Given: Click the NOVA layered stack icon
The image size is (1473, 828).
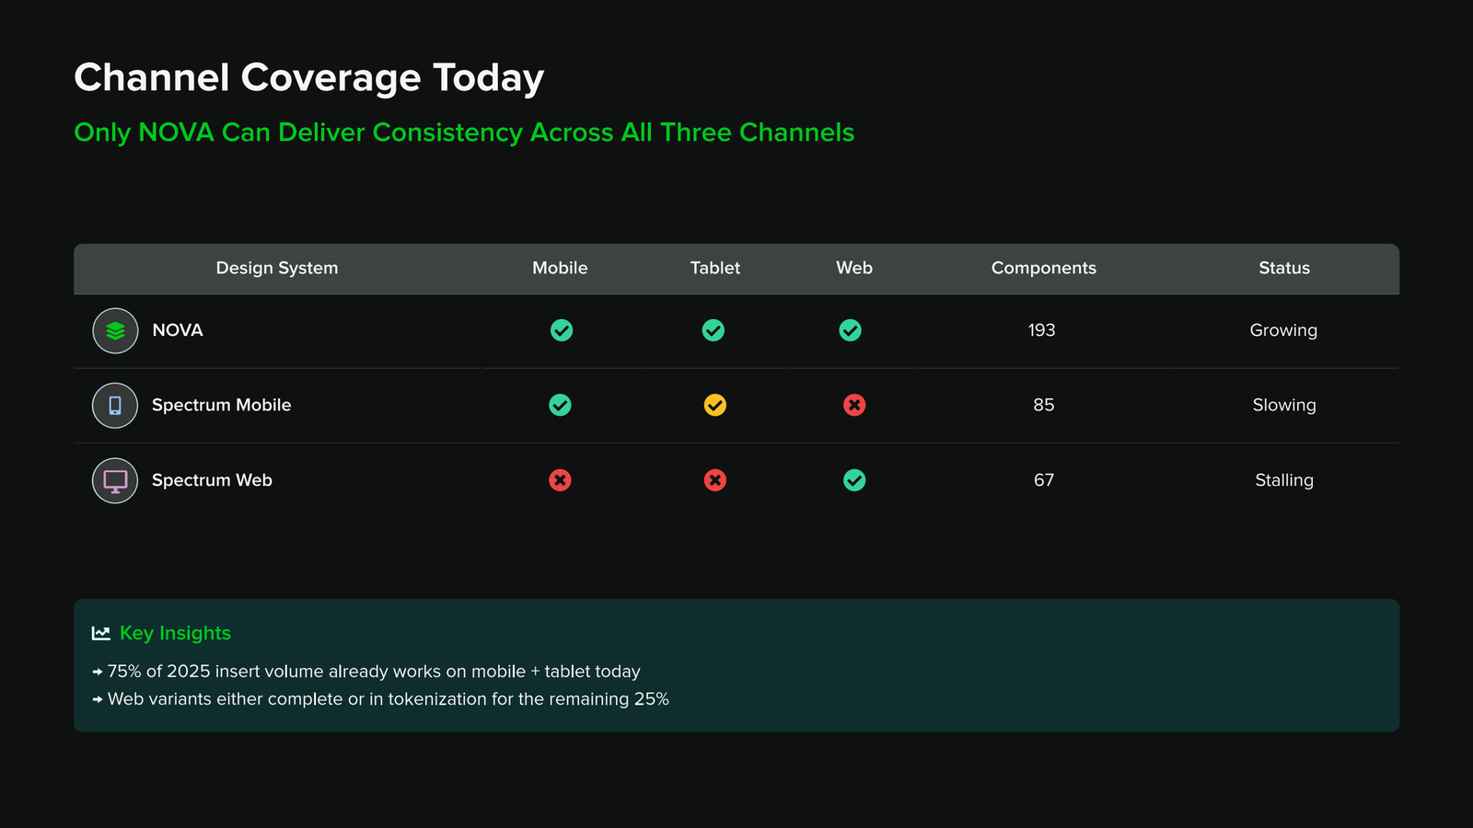Looking at the screenshot, I should click(x=115, y=331).
